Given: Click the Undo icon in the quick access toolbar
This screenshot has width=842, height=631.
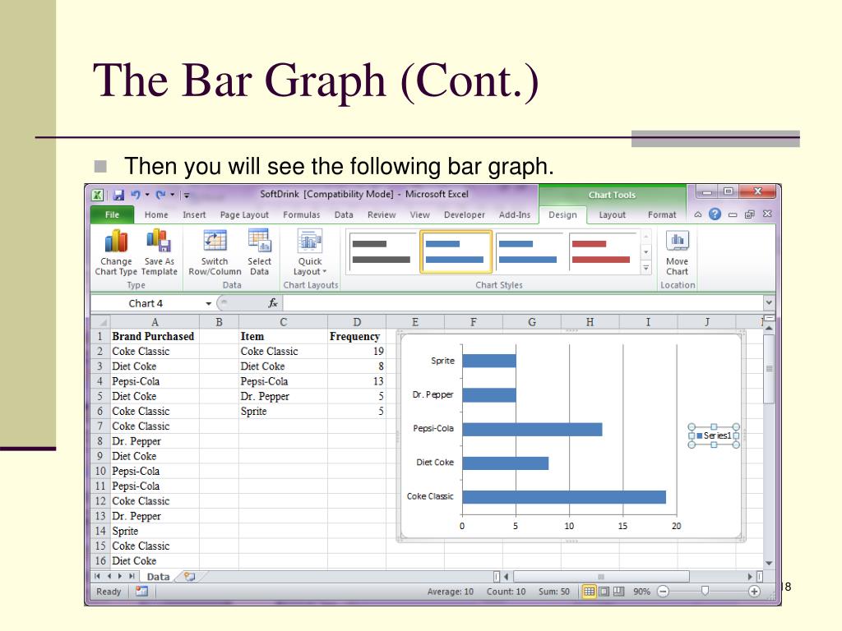Looking at the screenshot, I should (136, 195).
